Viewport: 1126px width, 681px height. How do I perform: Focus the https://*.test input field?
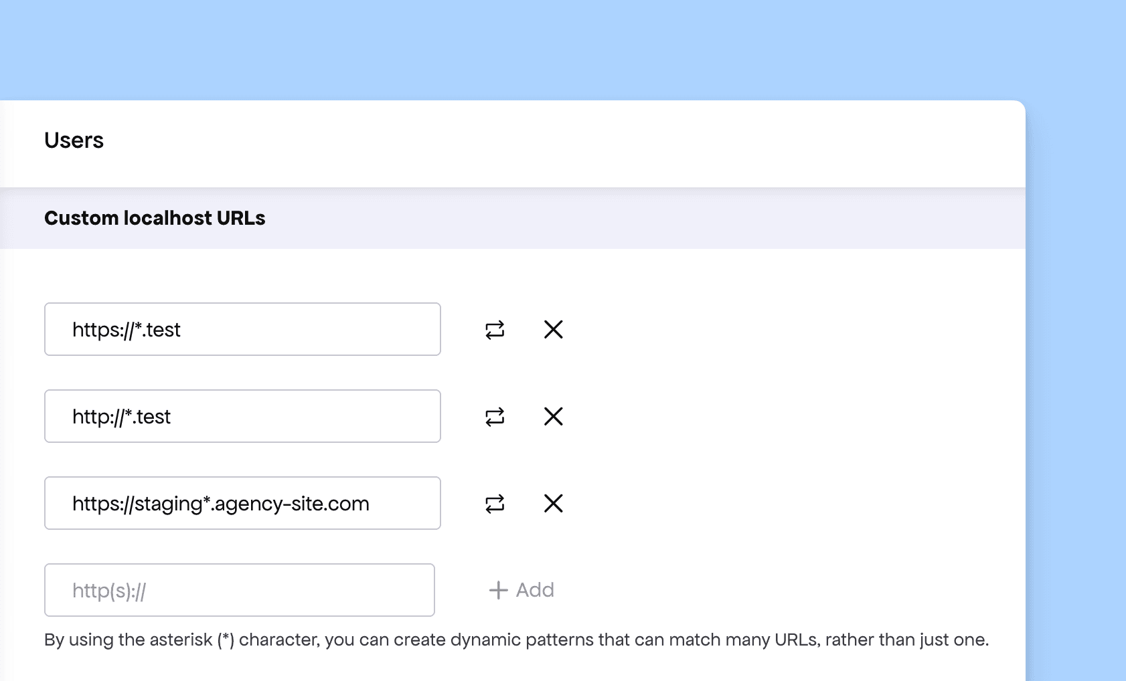pyautogui.click(x=242, y=329)
